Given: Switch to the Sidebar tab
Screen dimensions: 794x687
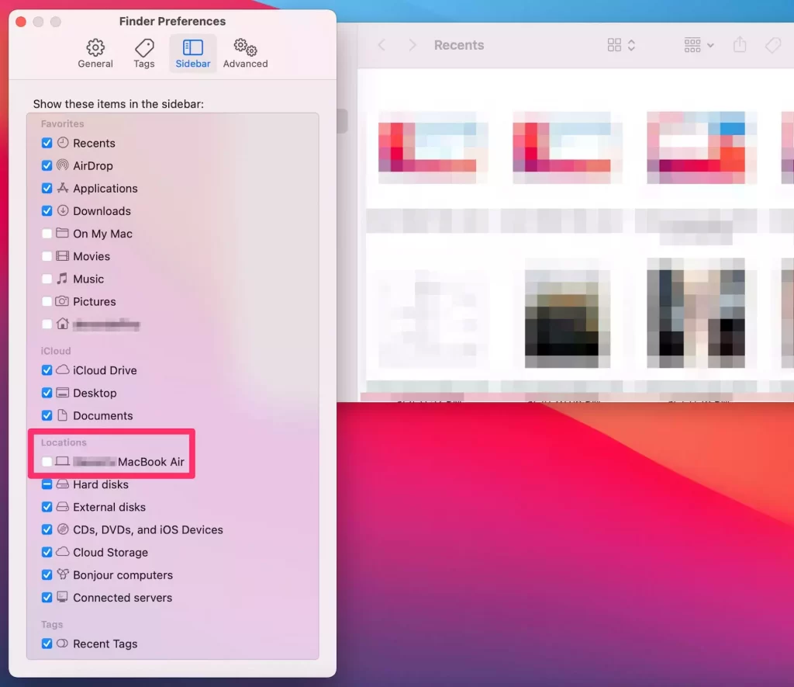Looking at the screenshot, I should pos(192,54).
